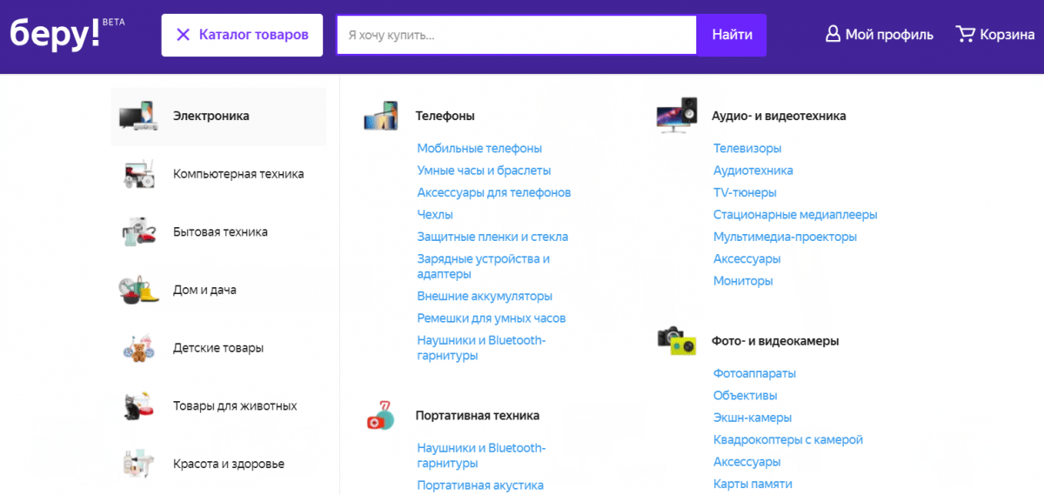Viewport: 1044px width, 495px height.
Task: Click the Красота и здоровье icon
Action: [138, 464]
